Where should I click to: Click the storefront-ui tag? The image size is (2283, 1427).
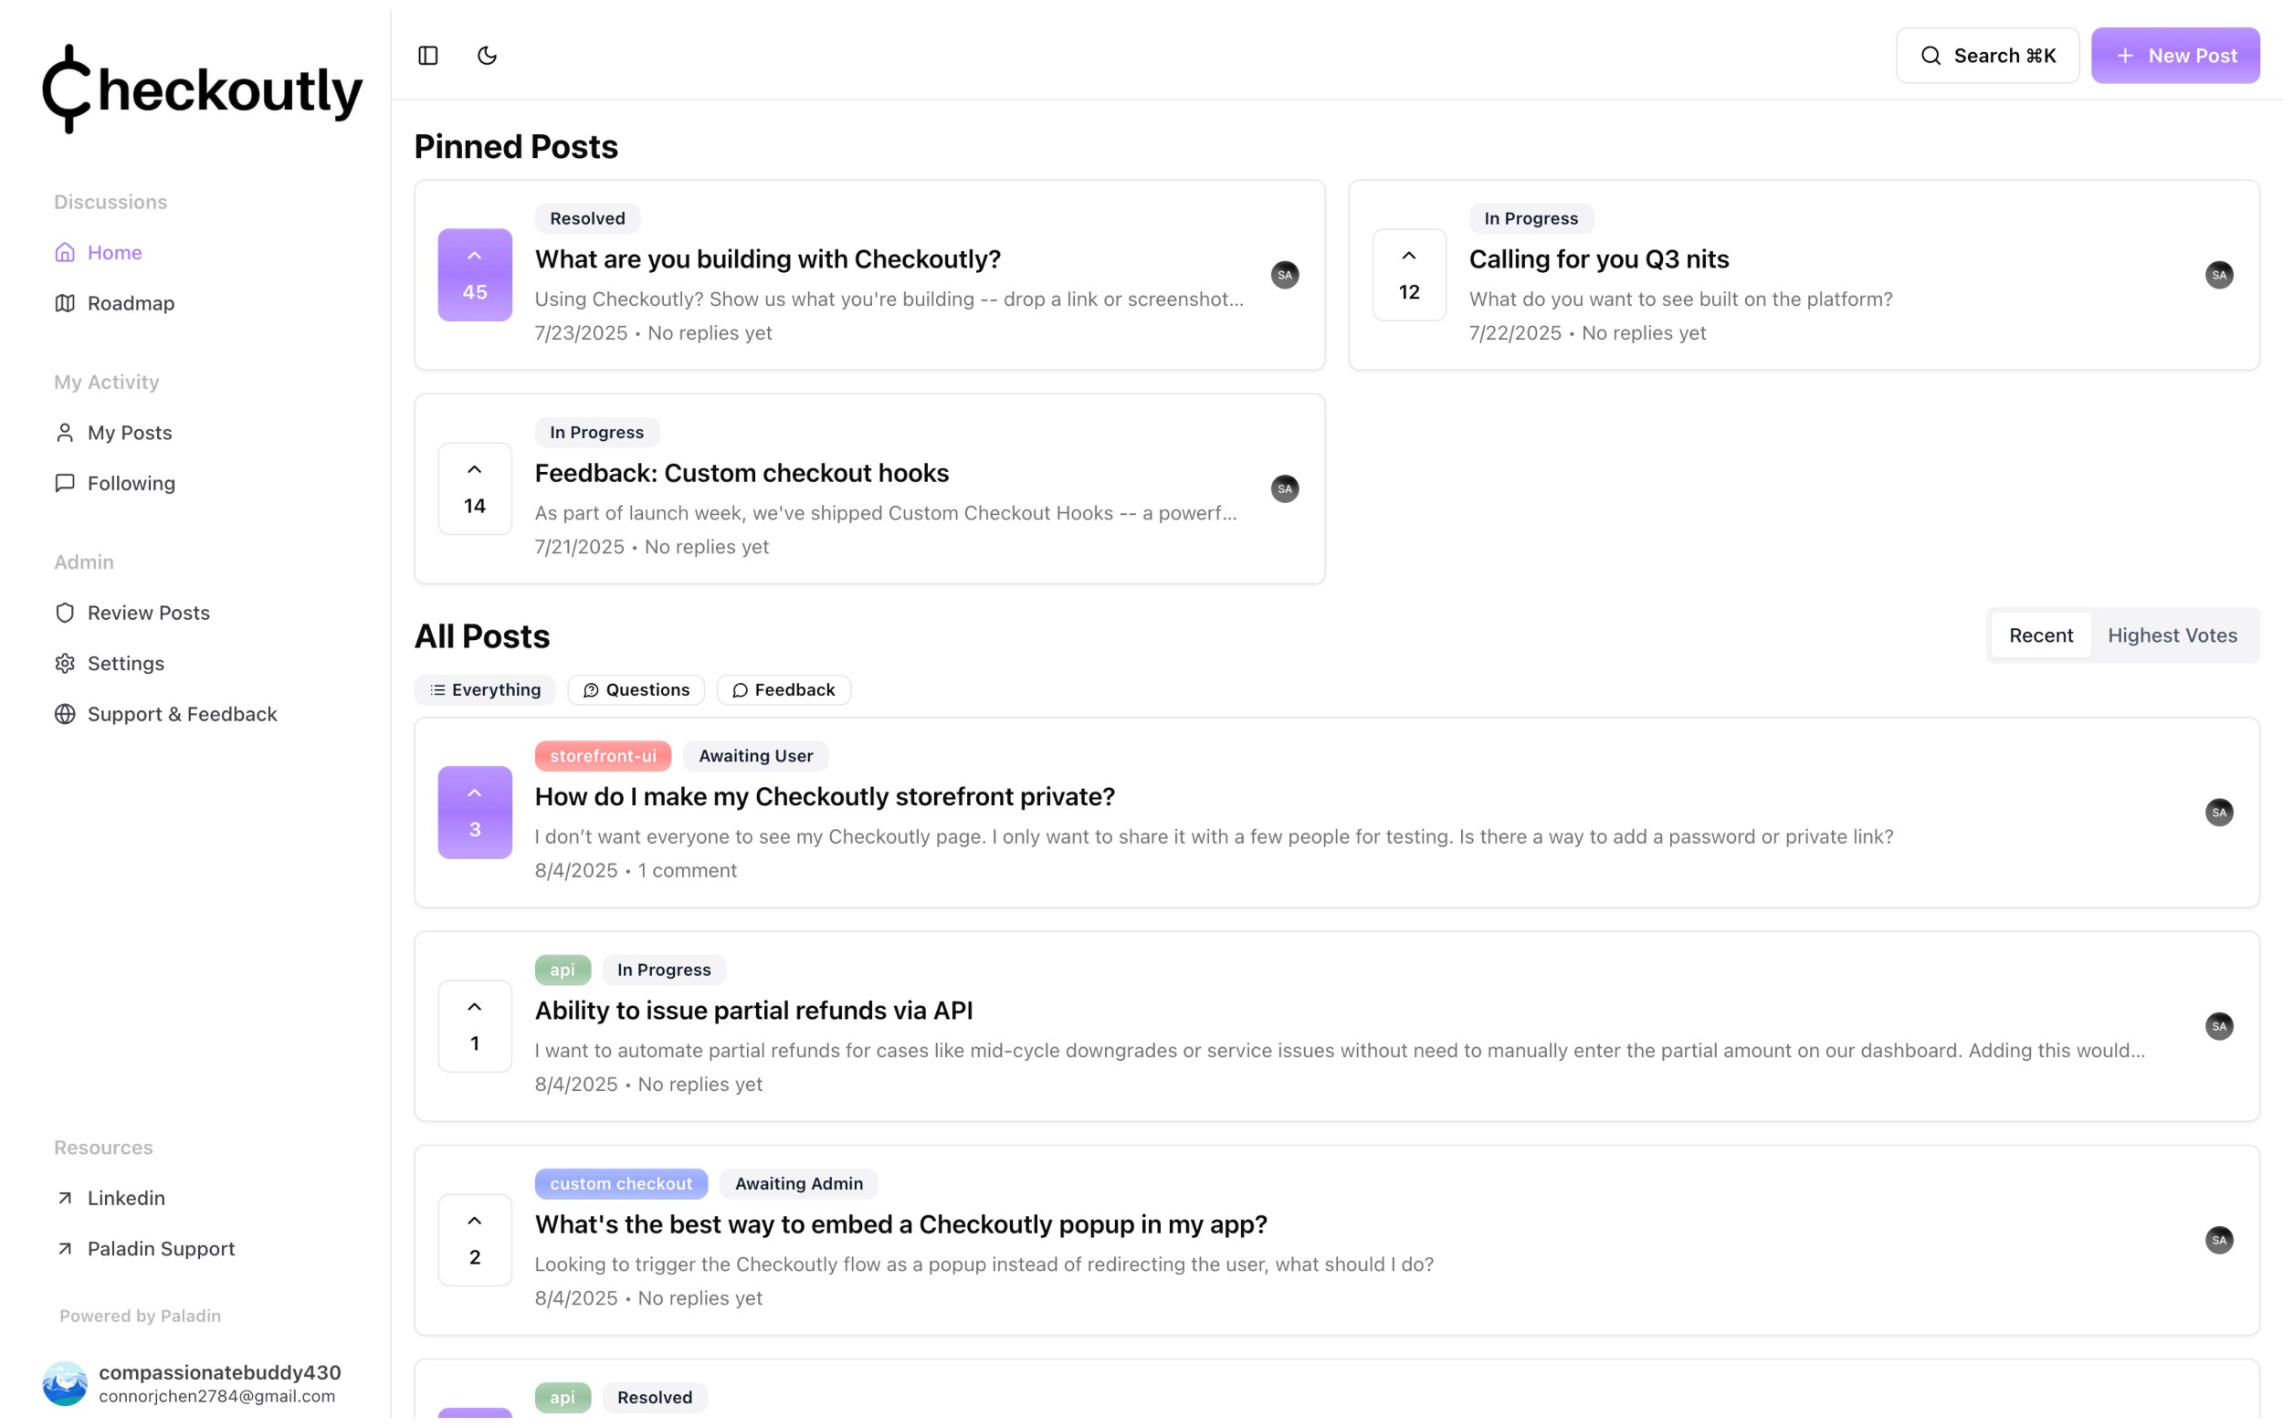602,756
